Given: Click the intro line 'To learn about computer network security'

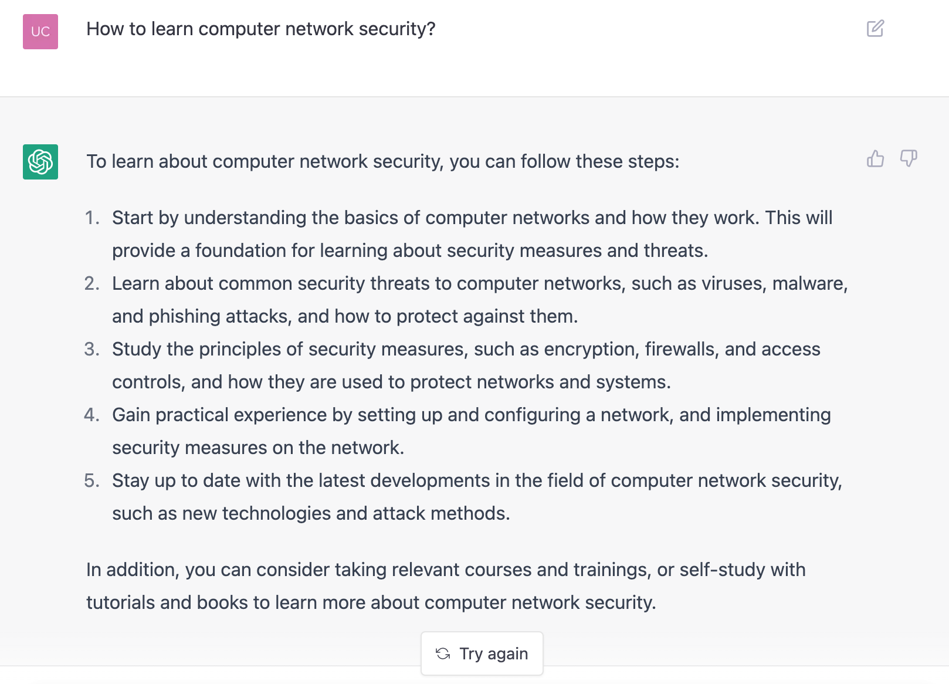Looking at the screenshot, I should click(382, 161).
